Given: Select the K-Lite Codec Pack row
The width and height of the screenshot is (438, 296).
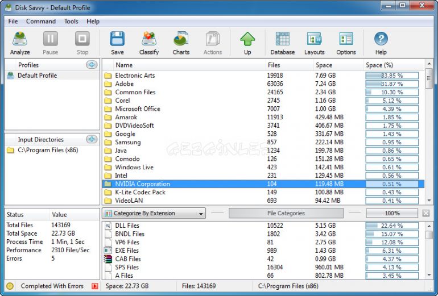Looking at the screenshot, I should [x=263, y=193].
